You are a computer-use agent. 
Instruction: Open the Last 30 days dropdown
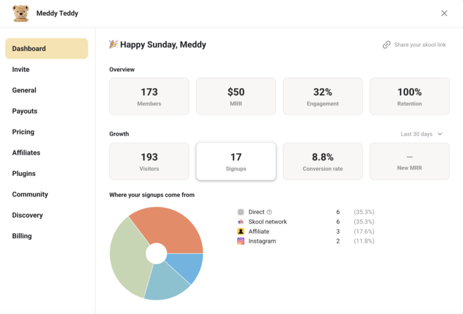pos(421,134)
